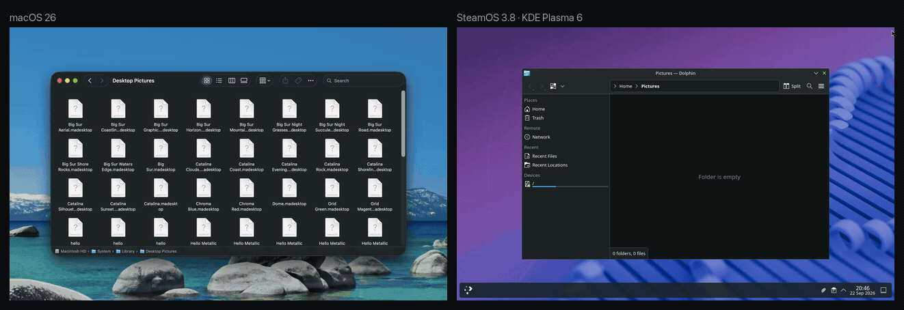Open Trash in Dolphin sidebar
Image resolution: width=904 pixels, height=310 pixels.
point(566,118)
